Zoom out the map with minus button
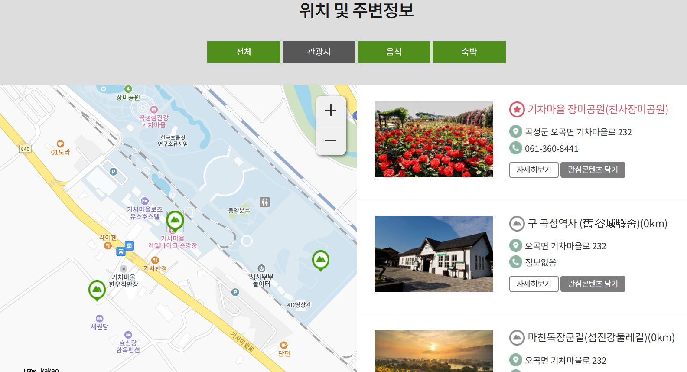This screenshot has height=372, width=687. [331, 140]
